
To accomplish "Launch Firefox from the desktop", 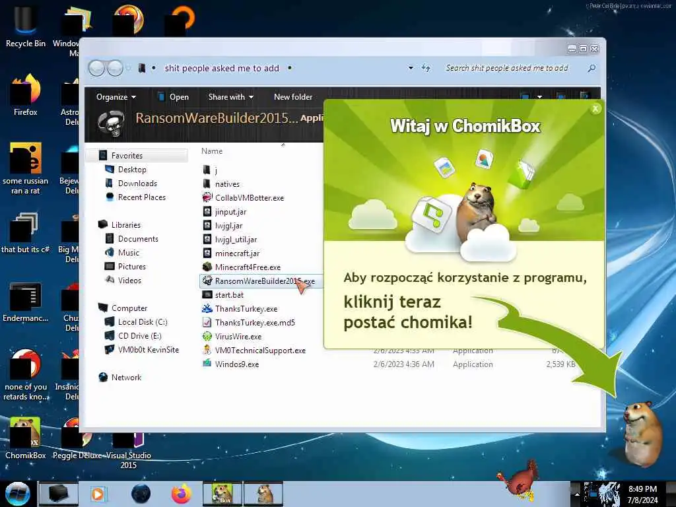I will click(25, 95).
